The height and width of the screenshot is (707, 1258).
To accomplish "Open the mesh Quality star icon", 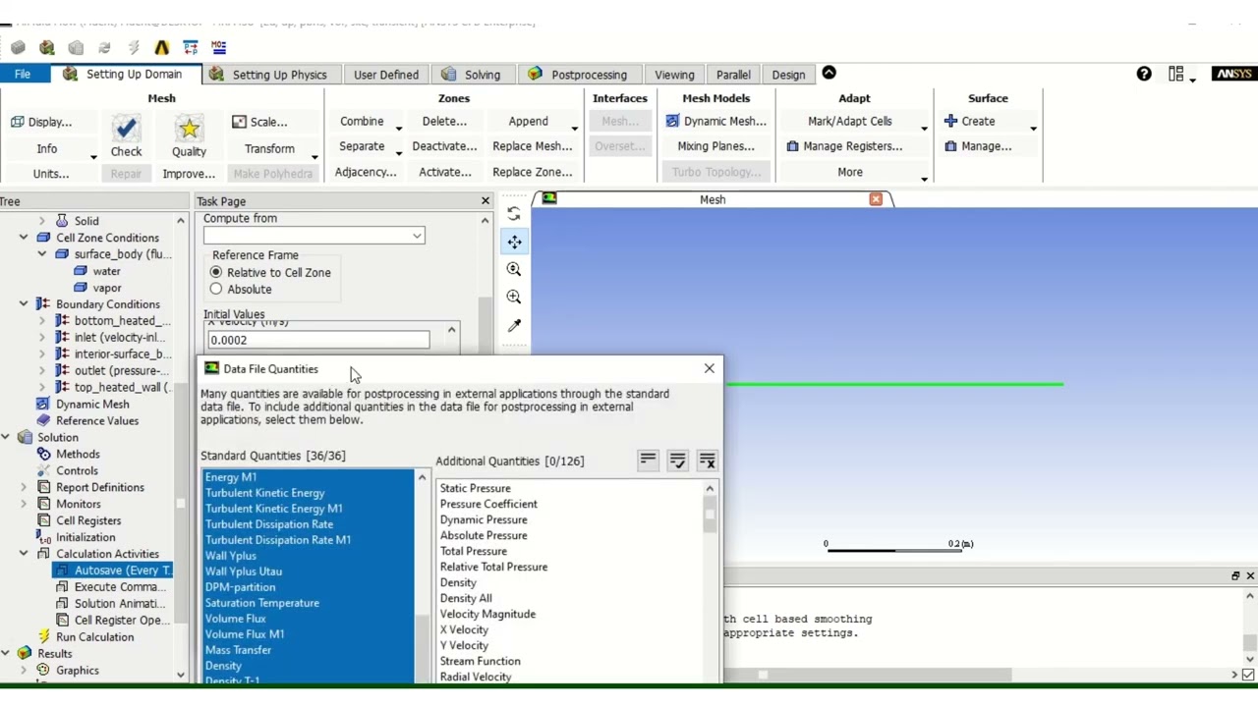I will (189, 129).
